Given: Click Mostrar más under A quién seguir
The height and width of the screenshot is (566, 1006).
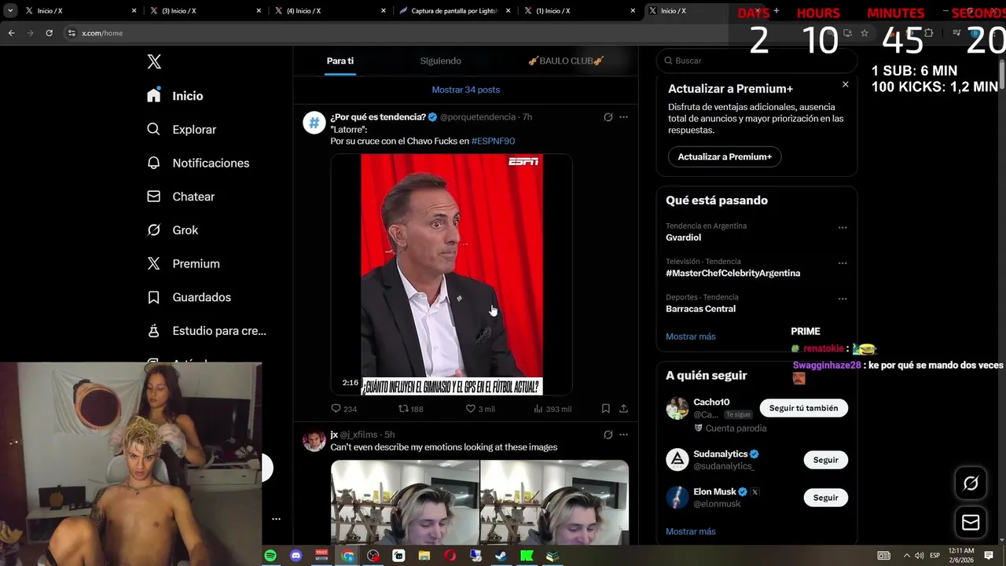Looking at the screenshot, I should [x=691, y=531].
